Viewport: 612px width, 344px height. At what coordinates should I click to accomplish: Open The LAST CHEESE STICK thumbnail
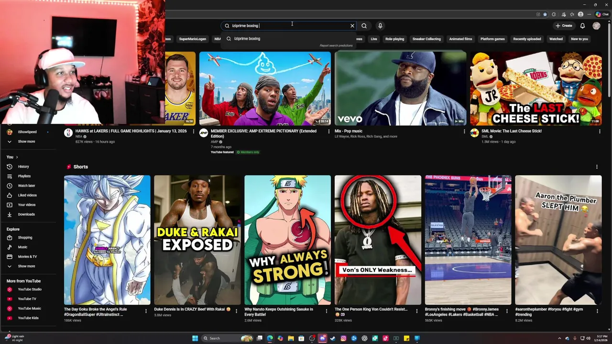[x=536, y=88]
